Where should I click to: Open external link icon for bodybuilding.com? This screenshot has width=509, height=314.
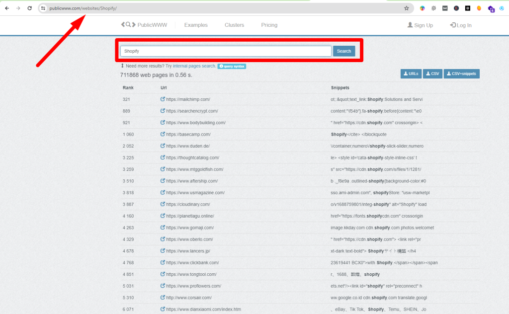click(x=163, y=122)
